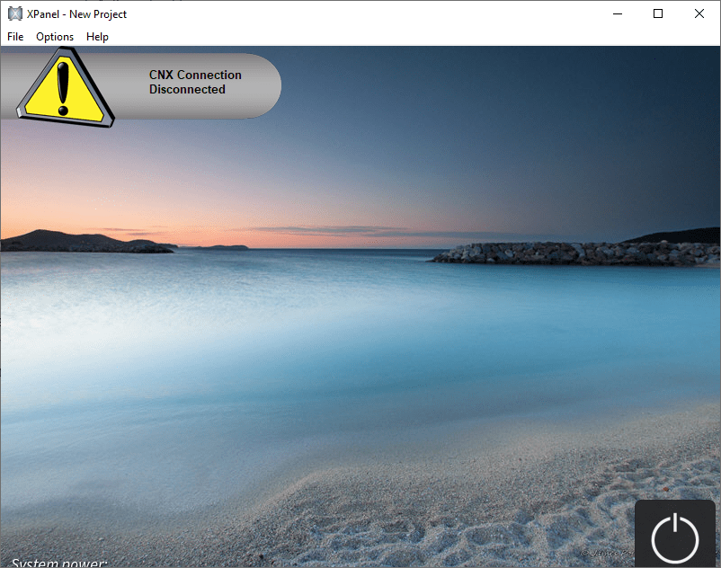Click the XPanel - New Project title text
721x568 pixels.
tap(76, 14)
